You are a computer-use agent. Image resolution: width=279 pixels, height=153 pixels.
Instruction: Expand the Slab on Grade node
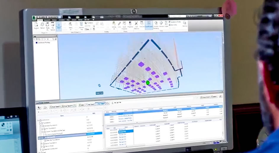click(x=42, y=146)
